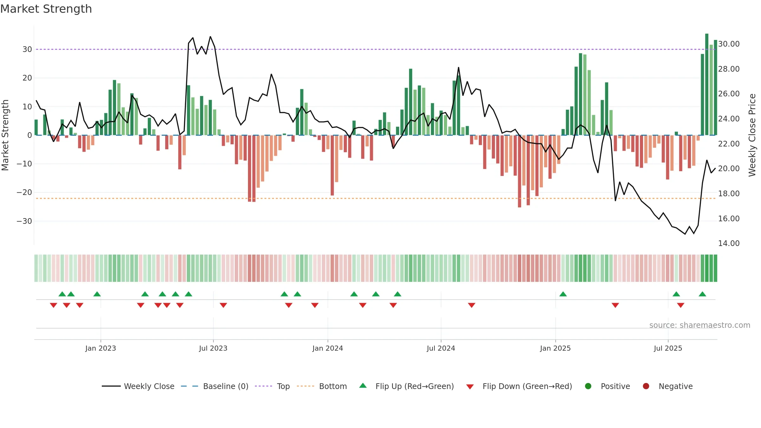The height and width of the screenshot is (428, 761).
Task: Toggle the Bottom threshold legend entry
Action: pos(322,386)
